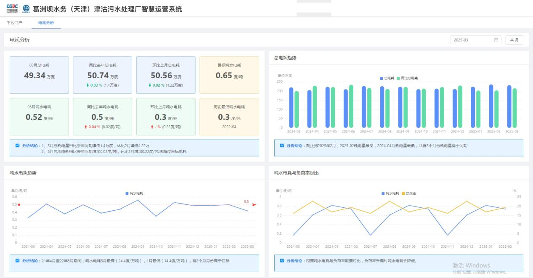Click the CGGC China Energy logo
This screenshot has width=533, height=278.
tap(12, 9)
